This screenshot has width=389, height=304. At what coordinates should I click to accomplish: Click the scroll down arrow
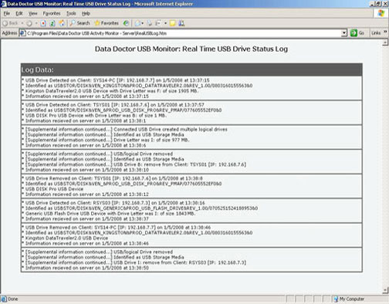pyautogui.click(x=385, y=290)
